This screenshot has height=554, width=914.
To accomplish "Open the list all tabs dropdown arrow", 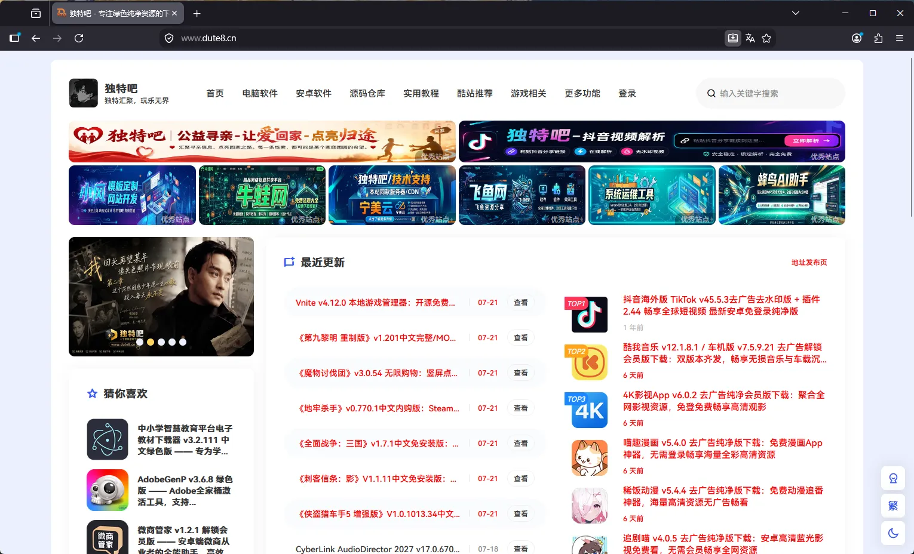I will tap(795, 13).
